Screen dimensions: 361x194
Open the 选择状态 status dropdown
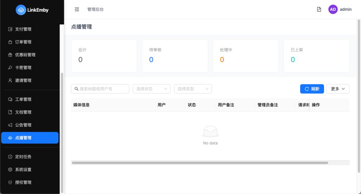(x=152, y=89)
